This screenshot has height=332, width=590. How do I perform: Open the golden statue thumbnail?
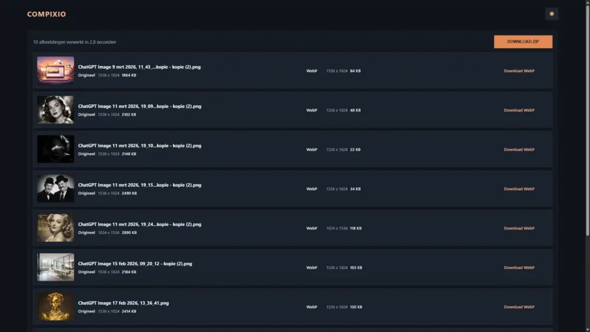(x=55, y=306)
